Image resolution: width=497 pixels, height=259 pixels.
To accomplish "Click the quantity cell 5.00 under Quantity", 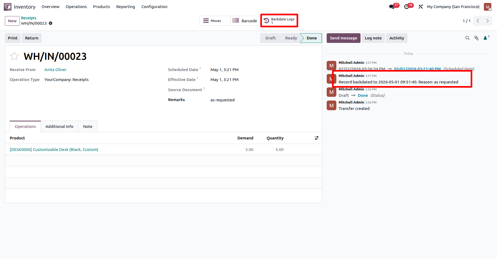I will [x=279, y=150].
